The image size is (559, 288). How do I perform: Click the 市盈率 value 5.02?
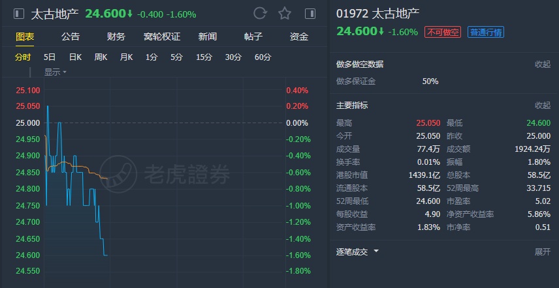tap(543, 201)
